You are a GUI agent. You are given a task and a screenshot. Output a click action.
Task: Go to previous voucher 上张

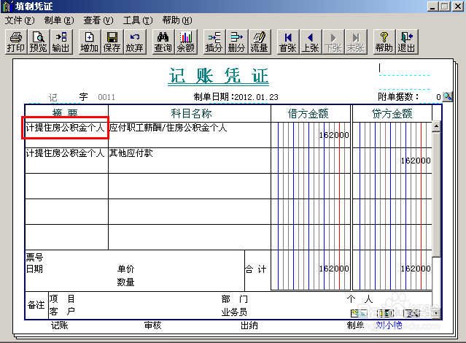coord(311,42)
